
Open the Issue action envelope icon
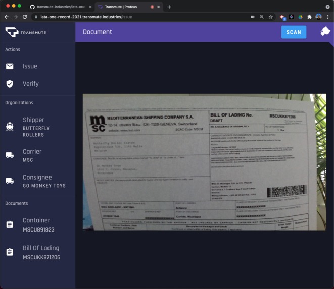point(10,67)
